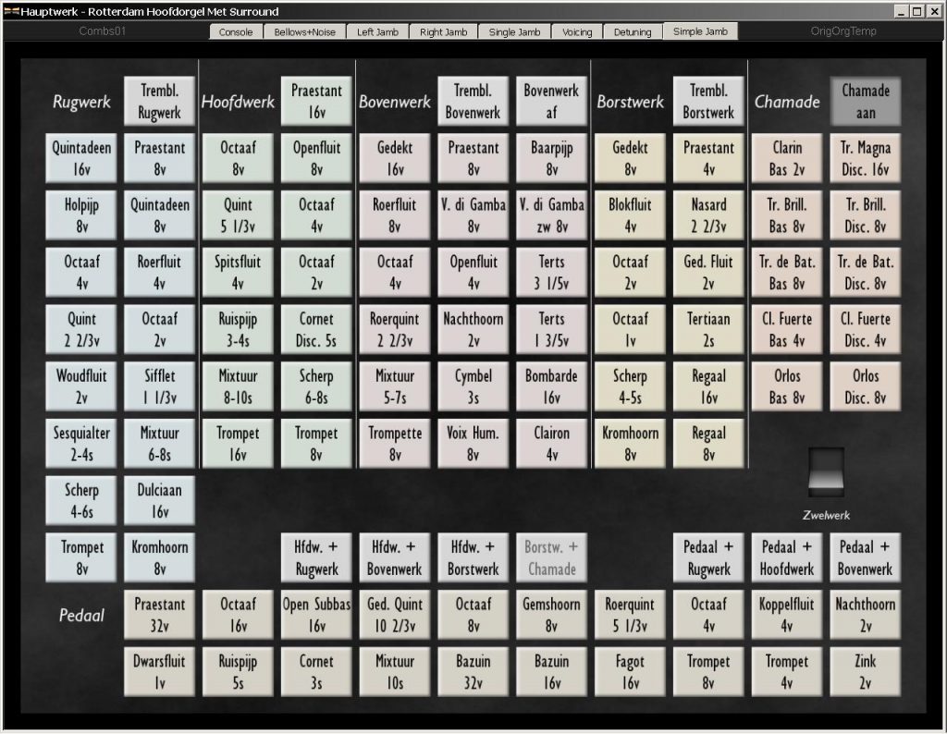The height and width of the screenshot is (734, 947).
Task: Engage the Sesquialter 2-4s stop
Action: 81,443
